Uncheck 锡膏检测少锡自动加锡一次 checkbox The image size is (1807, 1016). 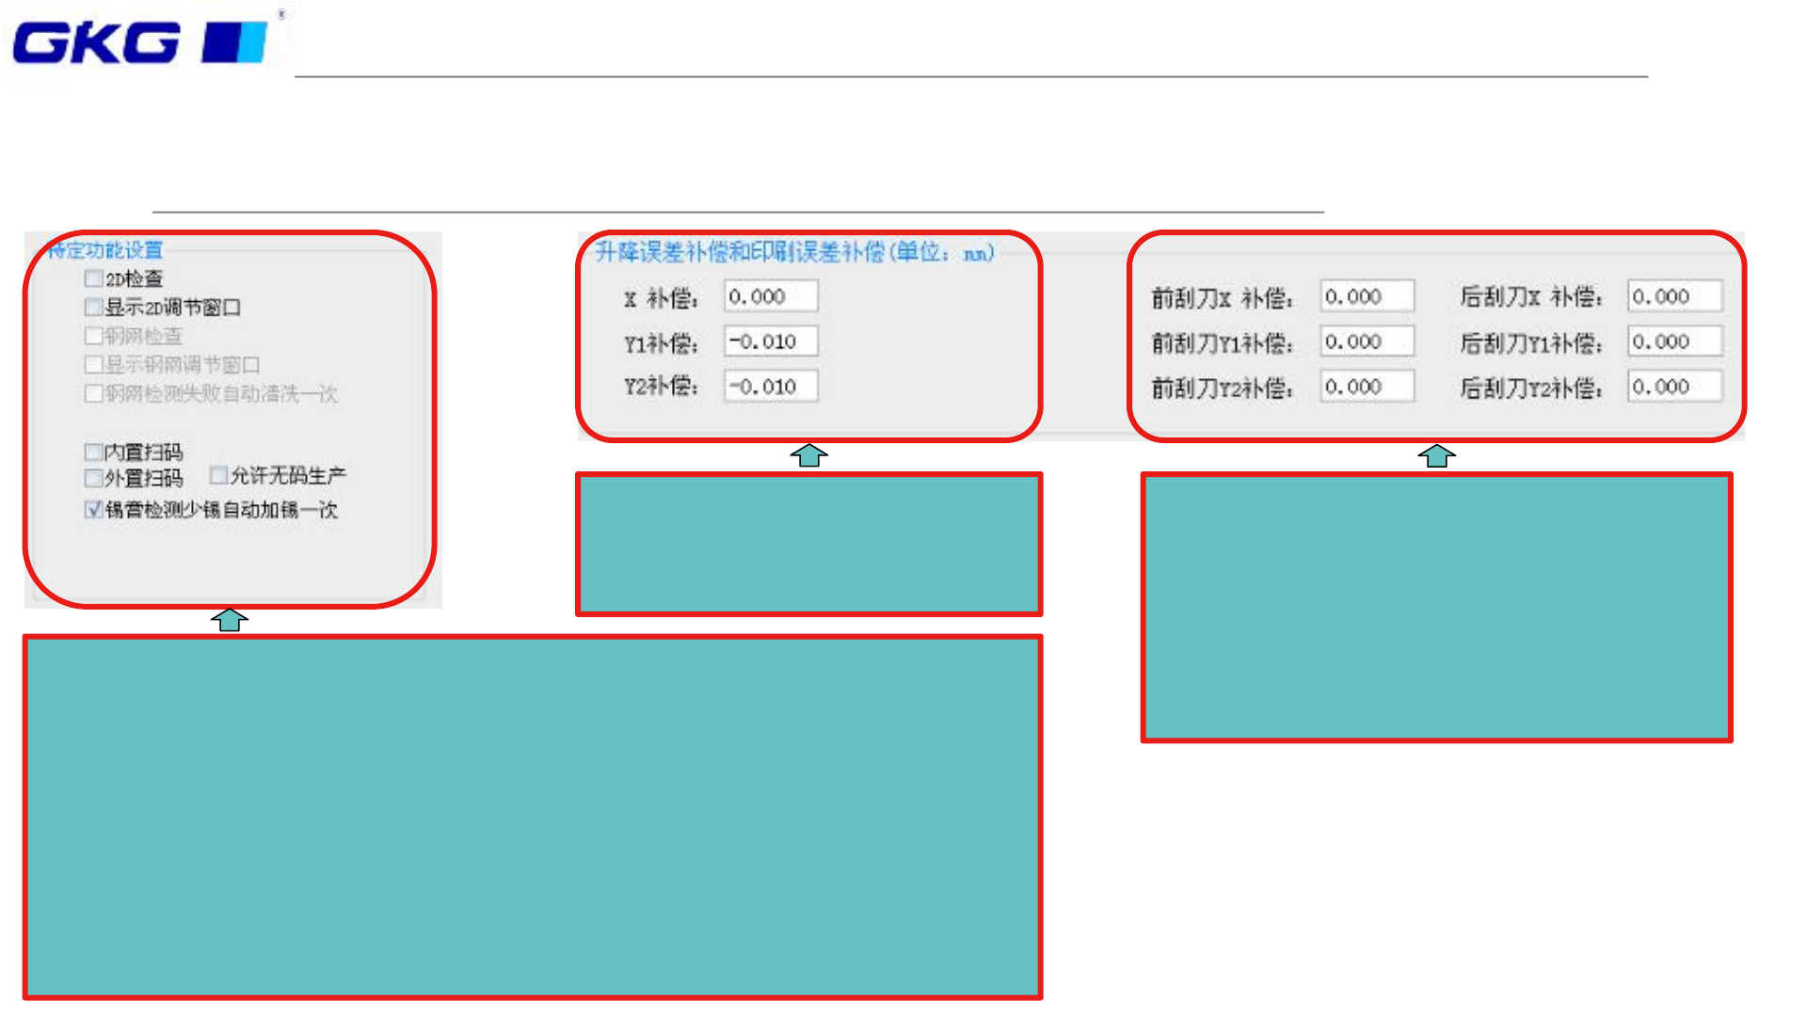(93, 509)
